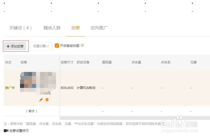This screenshot has height=138, width=210.
Task: Open the 精选人群 tab
Action: 52,28
